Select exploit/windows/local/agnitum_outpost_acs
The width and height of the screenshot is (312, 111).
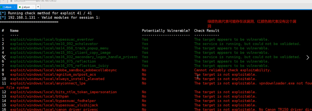click(53, 74)
